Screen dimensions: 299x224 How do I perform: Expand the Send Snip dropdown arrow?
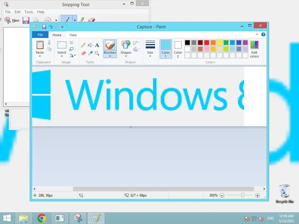click(x=56, y=20)
